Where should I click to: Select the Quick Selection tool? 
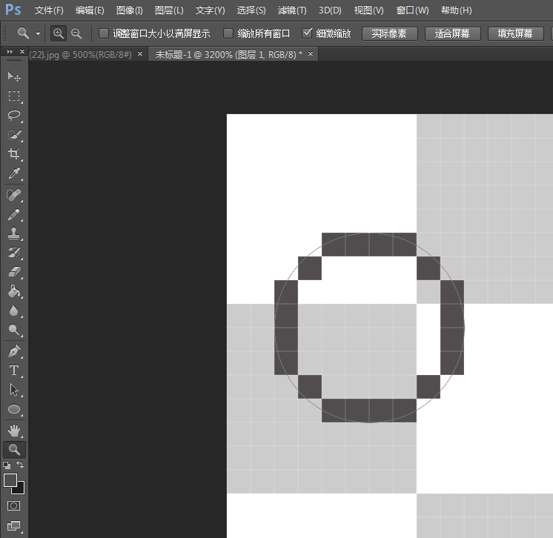click(14, 135)
